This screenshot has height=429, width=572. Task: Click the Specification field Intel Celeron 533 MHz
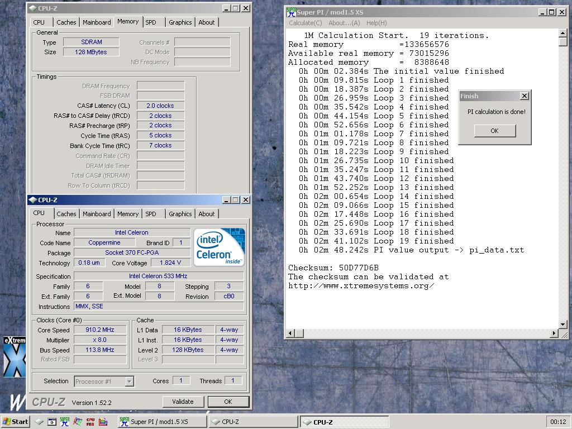(x=158, y=276)
